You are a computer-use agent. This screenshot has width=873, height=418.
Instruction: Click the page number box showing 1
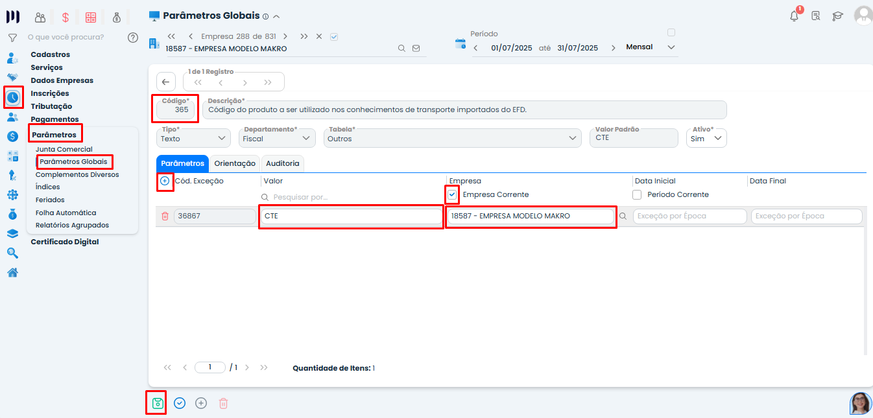click(210, 367)
